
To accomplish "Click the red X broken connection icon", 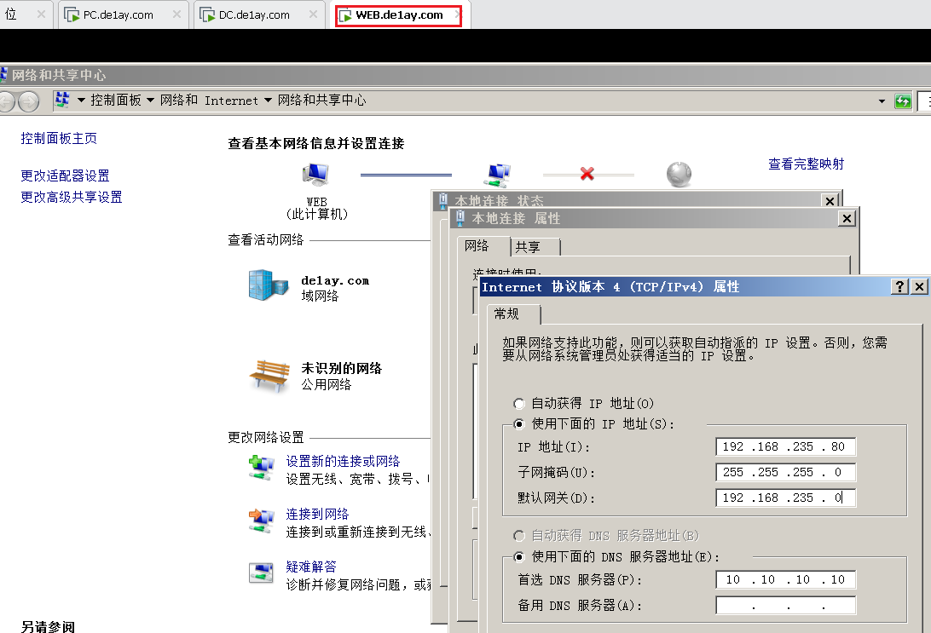I will click(x=587, y=174).
